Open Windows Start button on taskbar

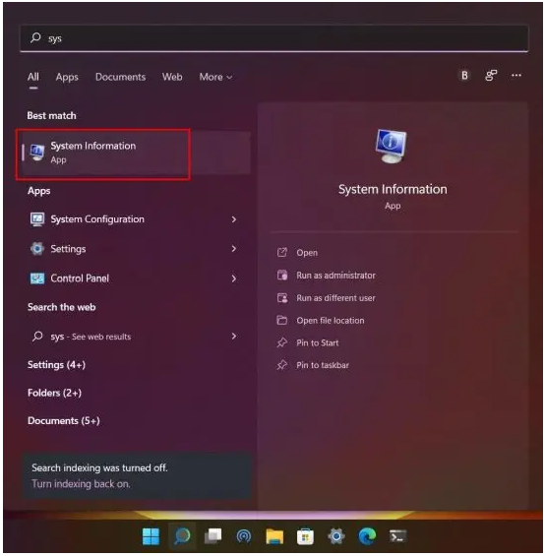point(151,536)
